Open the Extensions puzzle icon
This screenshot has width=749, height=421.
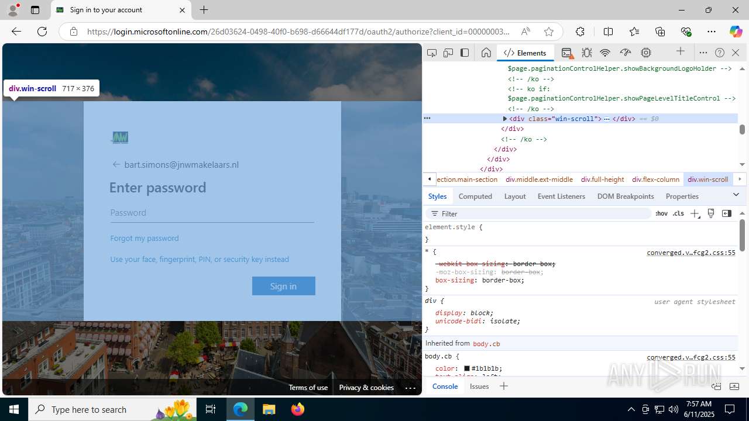pos(580,32)
